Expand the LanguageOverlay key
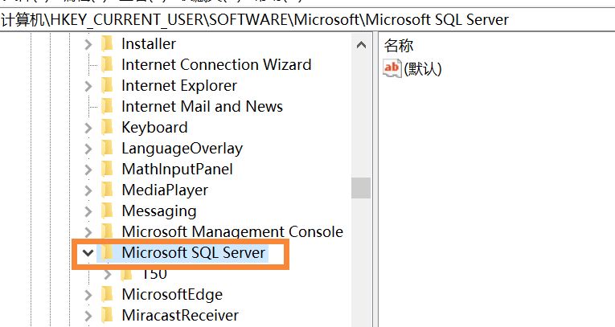Screen dimensions: 615x327 pos(88,149)
